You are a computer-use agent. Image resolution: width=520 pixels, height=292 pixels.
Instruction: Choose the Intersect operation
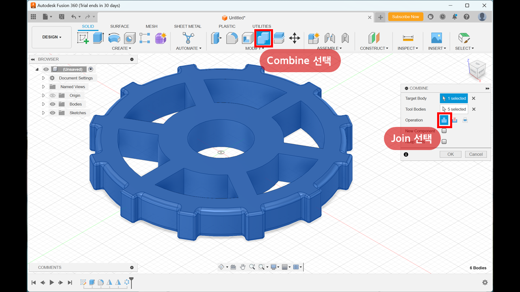pos(465,120)
